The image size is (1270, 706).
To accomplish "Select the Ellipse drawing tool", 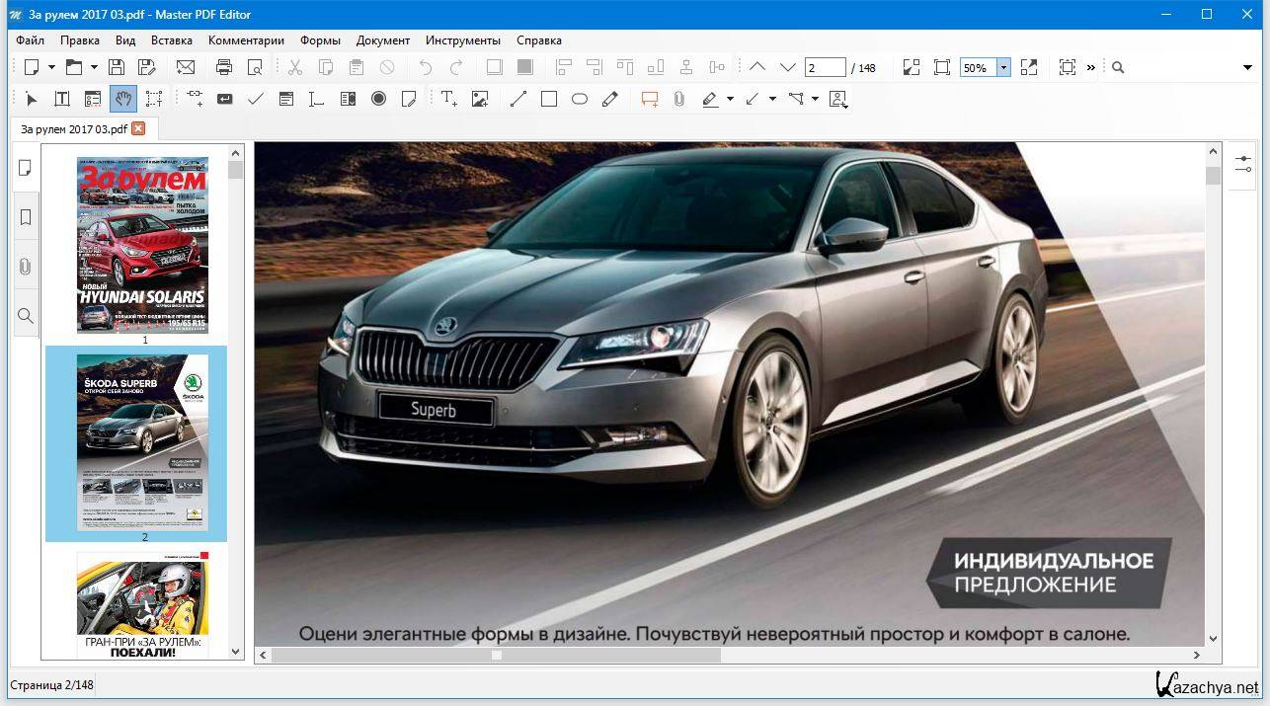I will (x=580, y=99).
